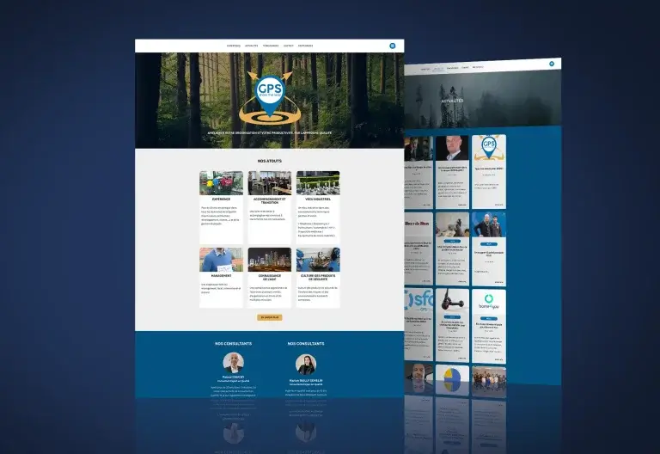Click the Nos Atouts section heading
Viewport: 660px width, 454px height.
(269, 161)
